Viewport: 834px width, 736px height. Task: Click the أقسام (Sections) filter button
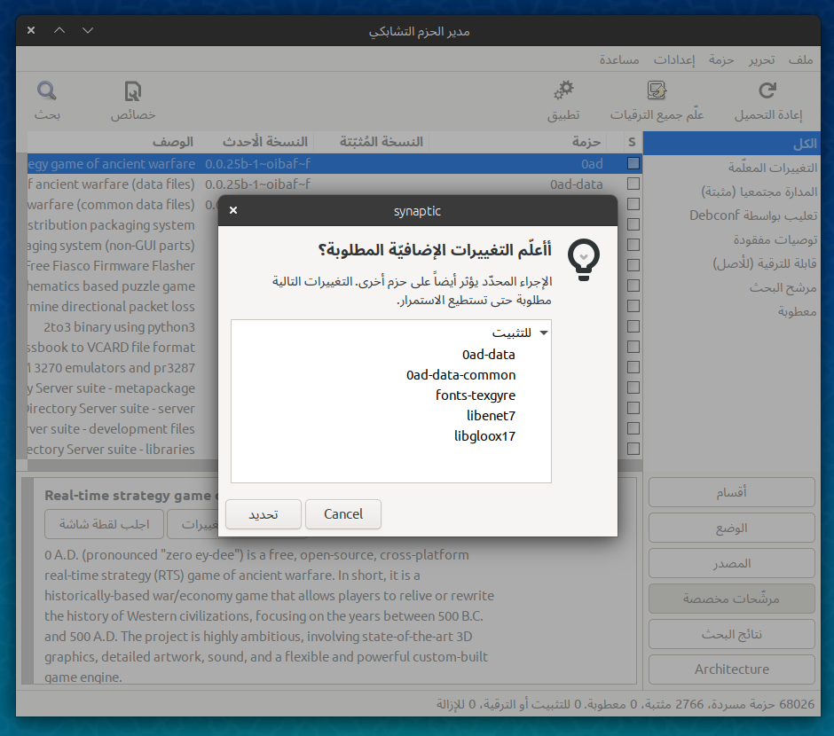(731, 492)
